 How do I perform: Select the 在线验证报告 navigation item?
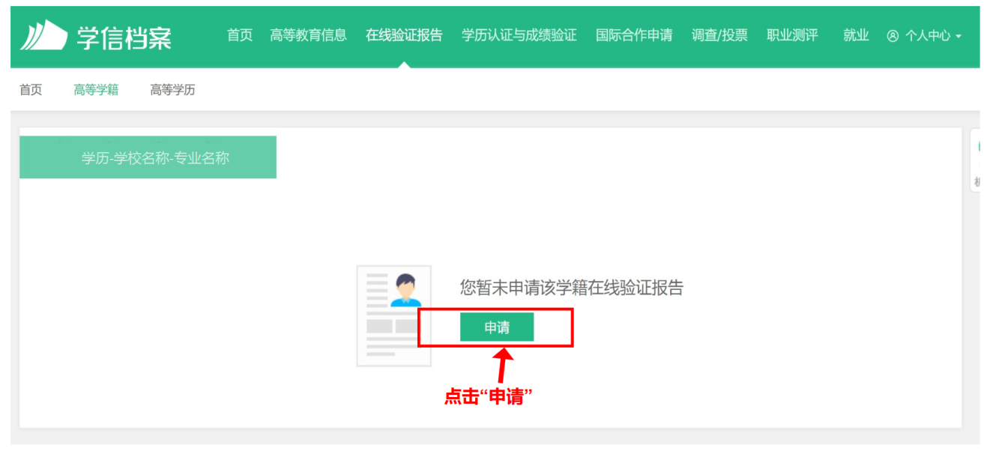tap(404, 35)
